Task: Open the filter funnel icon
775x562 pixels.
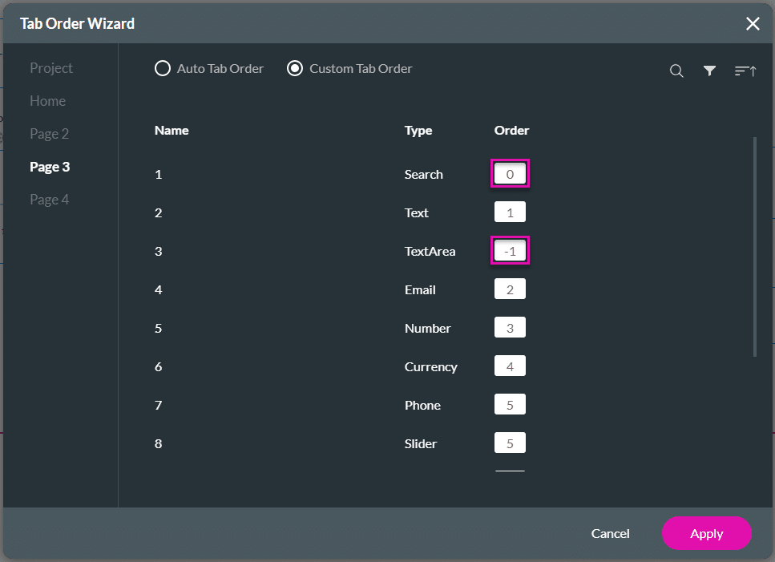Action: tap(709, 71)
